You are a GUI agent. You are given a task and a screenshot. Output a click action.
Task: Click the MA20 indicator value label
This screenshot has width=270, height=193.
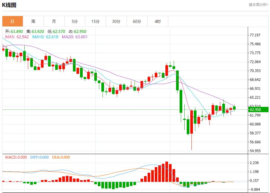(x=75, y=37)
